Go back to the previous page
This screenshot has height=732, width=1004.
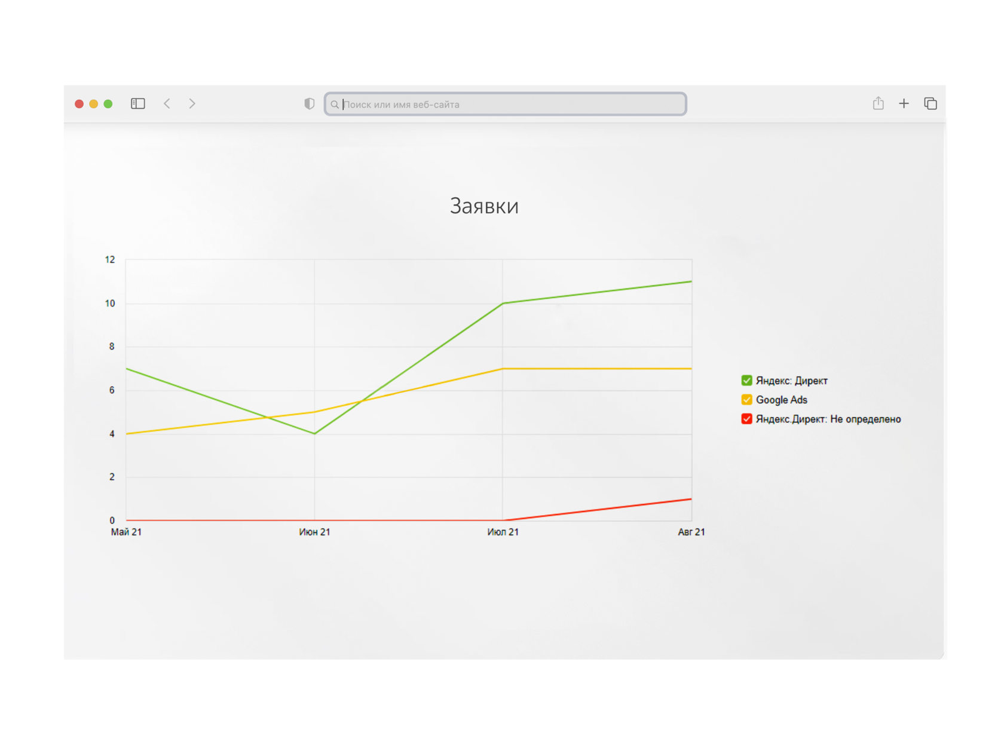coord(167,104)
